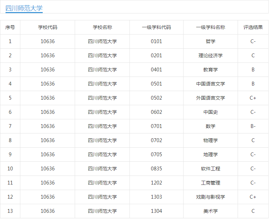Select the 中国语言文学 subject cell
The height and width of the screenshot is (219, 270).
(210, 84)
